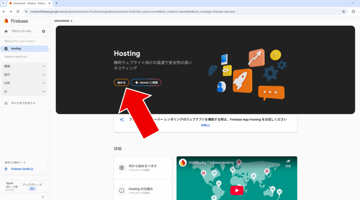Collapse the sidebar with the chevron
The height and width of the screenshot is (200, 360).
coord(43,197)
